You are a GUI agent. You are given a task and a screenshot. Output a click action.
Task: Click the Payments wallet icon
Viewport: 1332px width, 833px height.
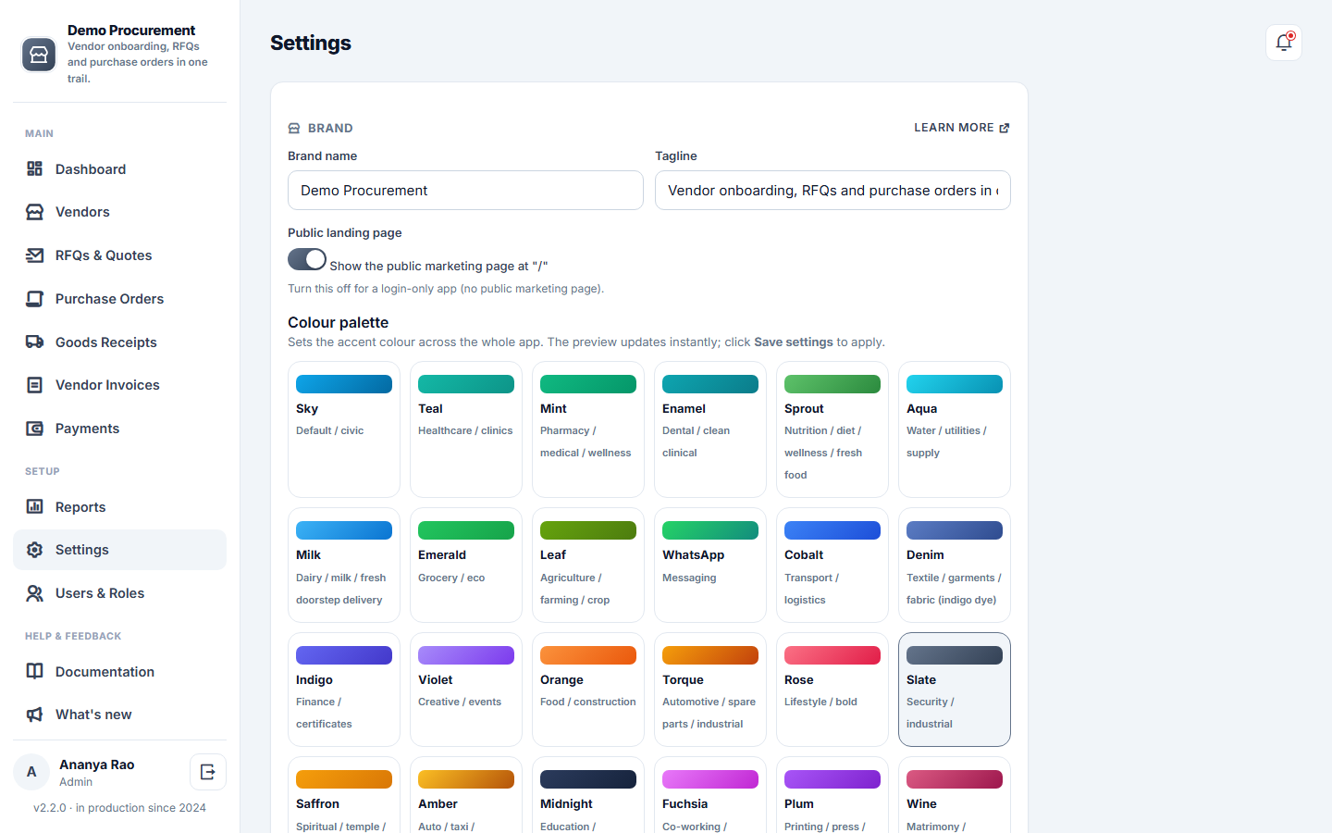[x=35, y=429]
